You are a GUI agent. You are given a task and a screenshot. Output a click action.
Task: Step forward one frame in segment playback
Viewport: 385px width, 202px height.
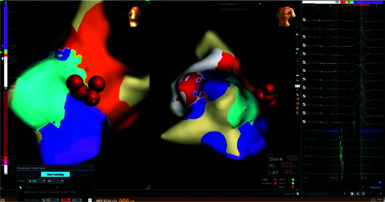pos(363,194)
